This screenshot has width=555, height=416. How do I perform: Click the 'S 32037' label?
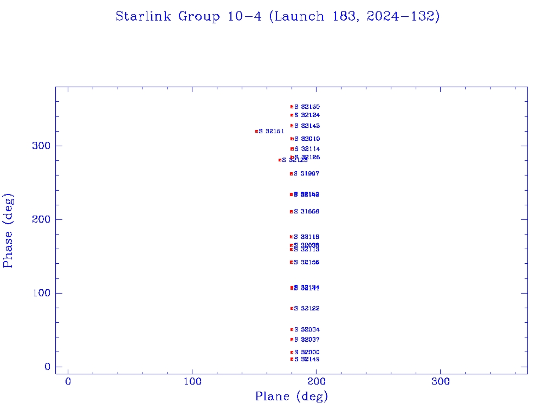tap(307, 339)
